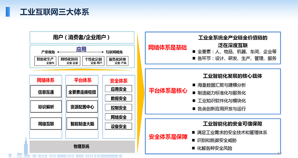The height and width of the screenshot is (158, 298).
Task: Click the red text 网络体系是基础
Action: coord(167,47)
